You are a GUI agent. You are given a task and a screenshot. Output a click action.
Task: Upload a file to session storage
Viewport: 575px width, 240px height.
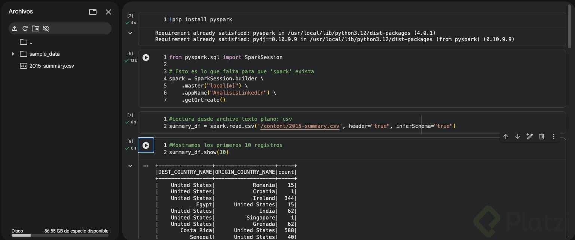coord(15,28)
